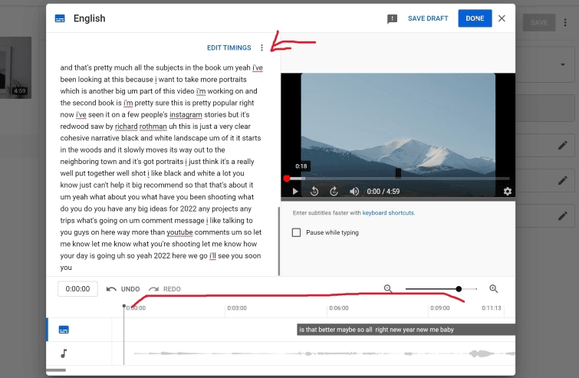Zoom in the timeline
This screenshot has height=378, width=579.
point(494,288)
